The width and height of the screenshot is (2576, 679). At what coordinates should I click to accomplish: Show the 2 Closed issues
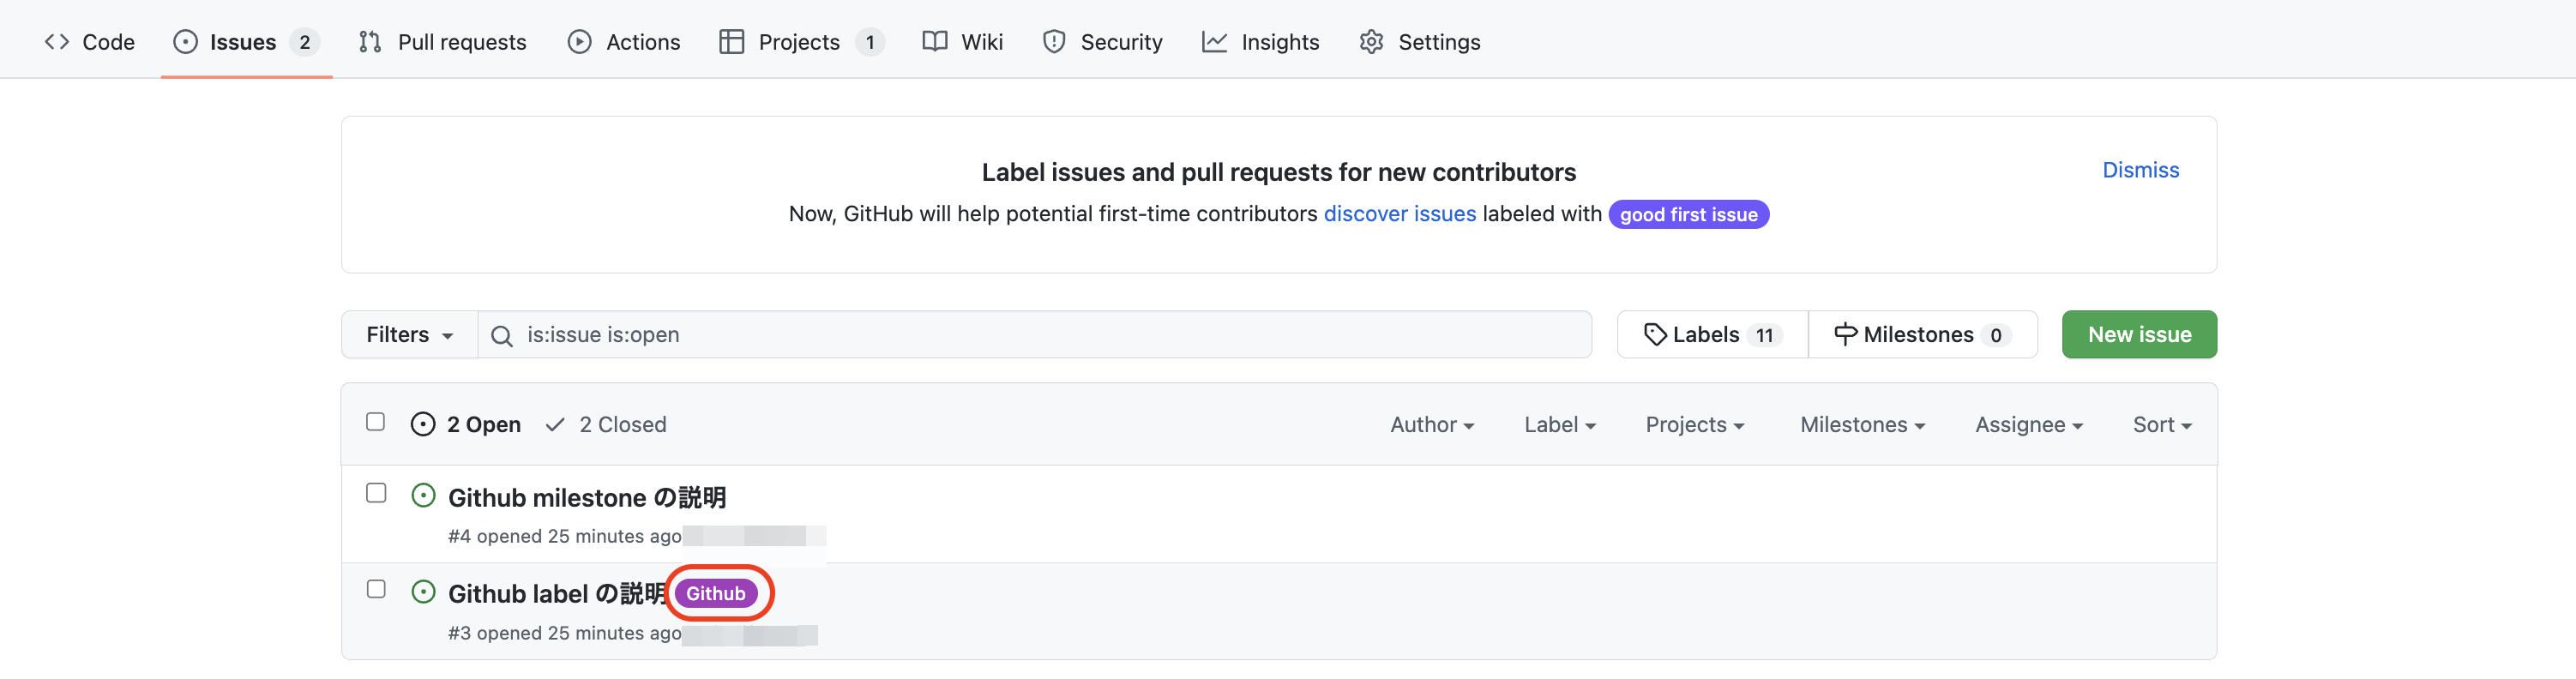[607, 425]
